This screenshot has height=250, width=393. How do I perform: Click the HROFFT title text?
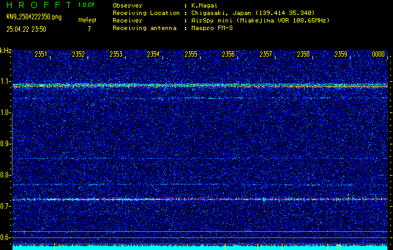pos(39,5)
